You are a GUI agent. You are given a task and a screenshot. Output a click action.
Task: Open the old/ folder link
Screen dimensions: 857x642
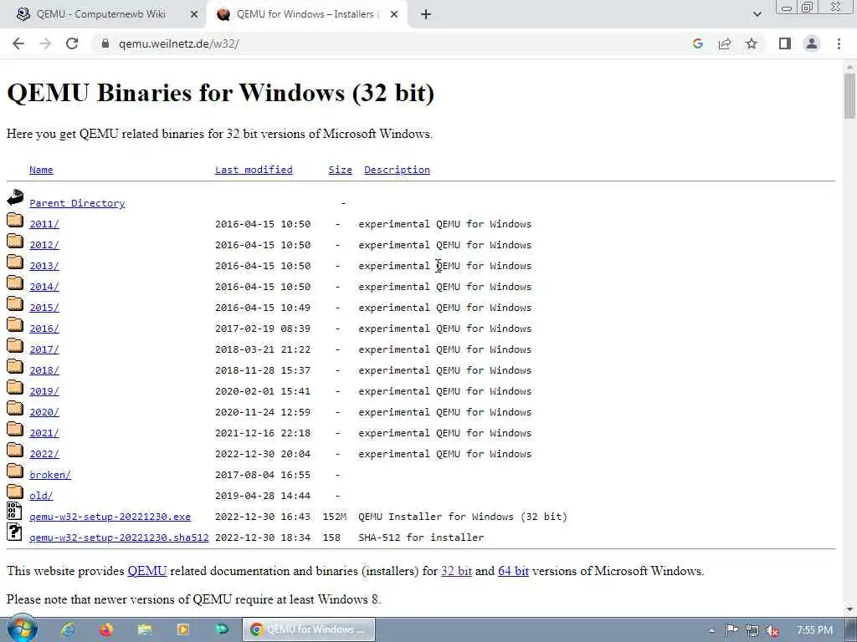click(41, 496)
